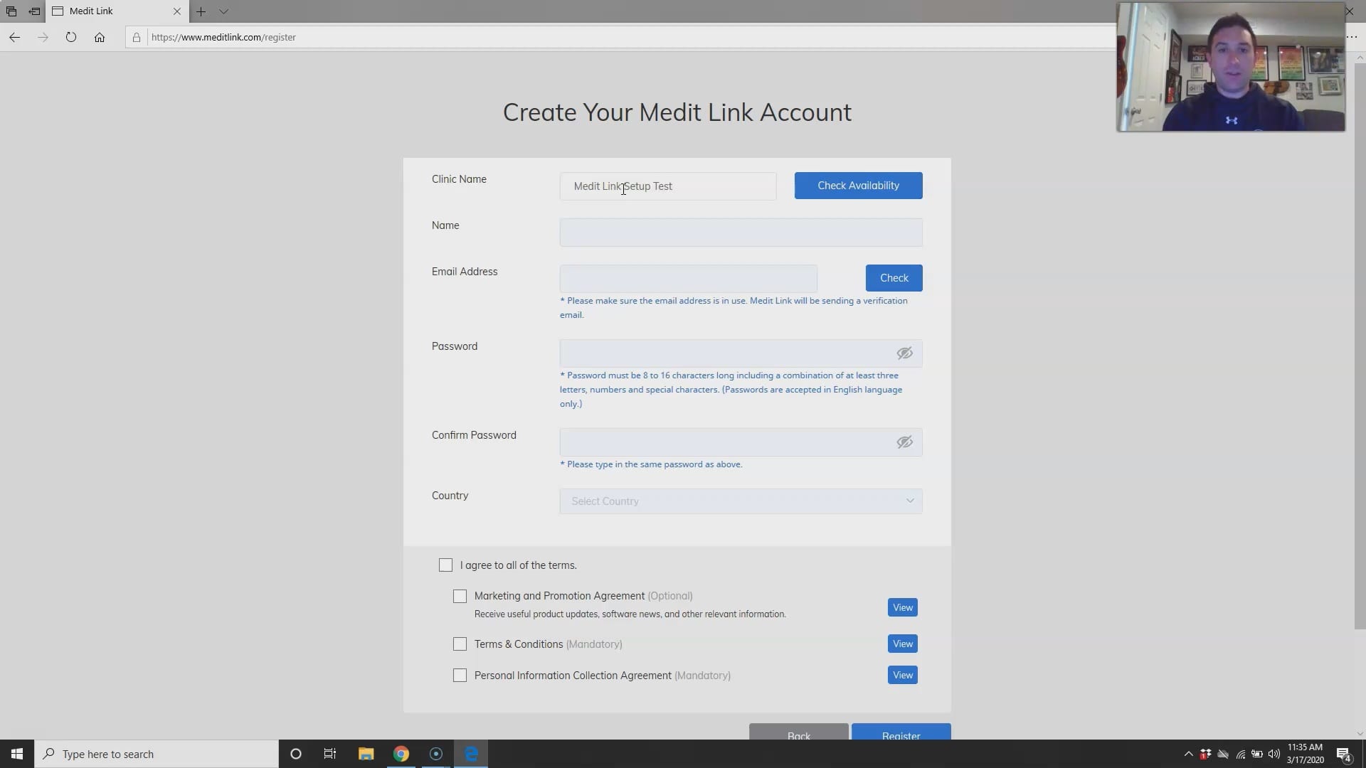Screen dimensions: 1366x768
Task: Toggle Confirm Password visibility eye icon
Action: 904,442
